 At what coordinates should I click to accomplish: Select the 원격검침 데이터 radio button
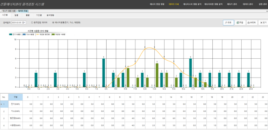(32, 23)
